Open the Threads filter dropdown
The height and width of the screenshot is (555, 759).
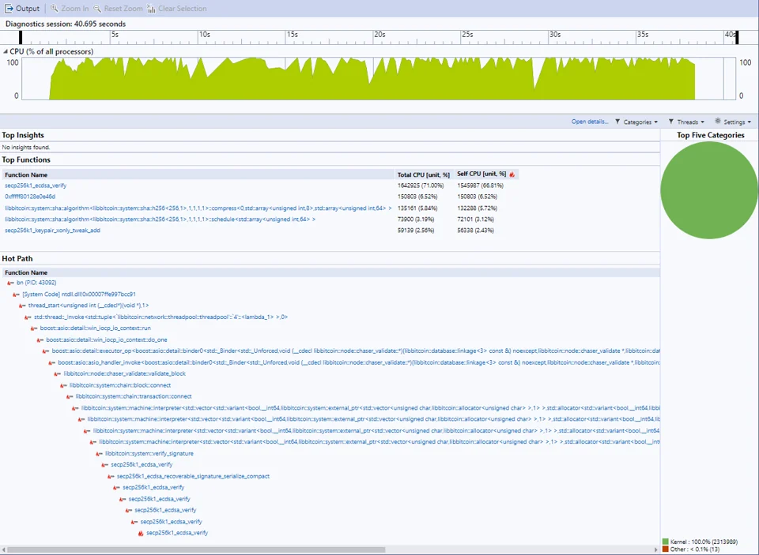click(x=686, y=122)
